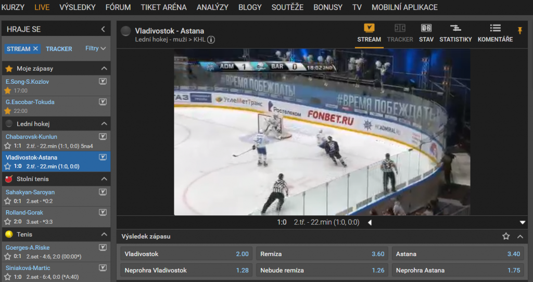This screenshot has width=533, height=282.
Task: Favorite the Výsledek zápasu market star
Action: click(506, 236)
